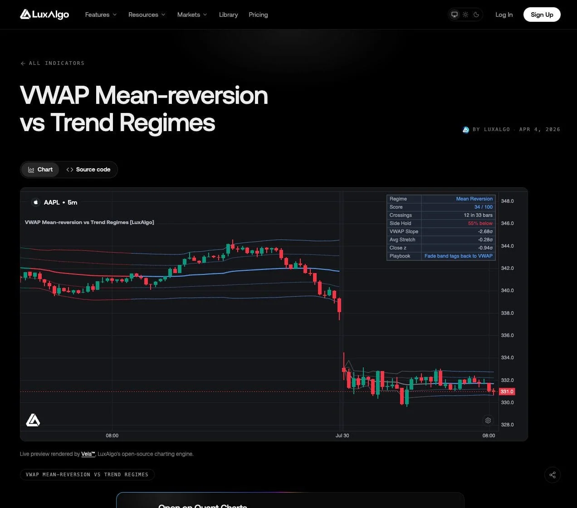Click the BY LUXALGO author text
577x508 pixels.
[x=491, y=129]
